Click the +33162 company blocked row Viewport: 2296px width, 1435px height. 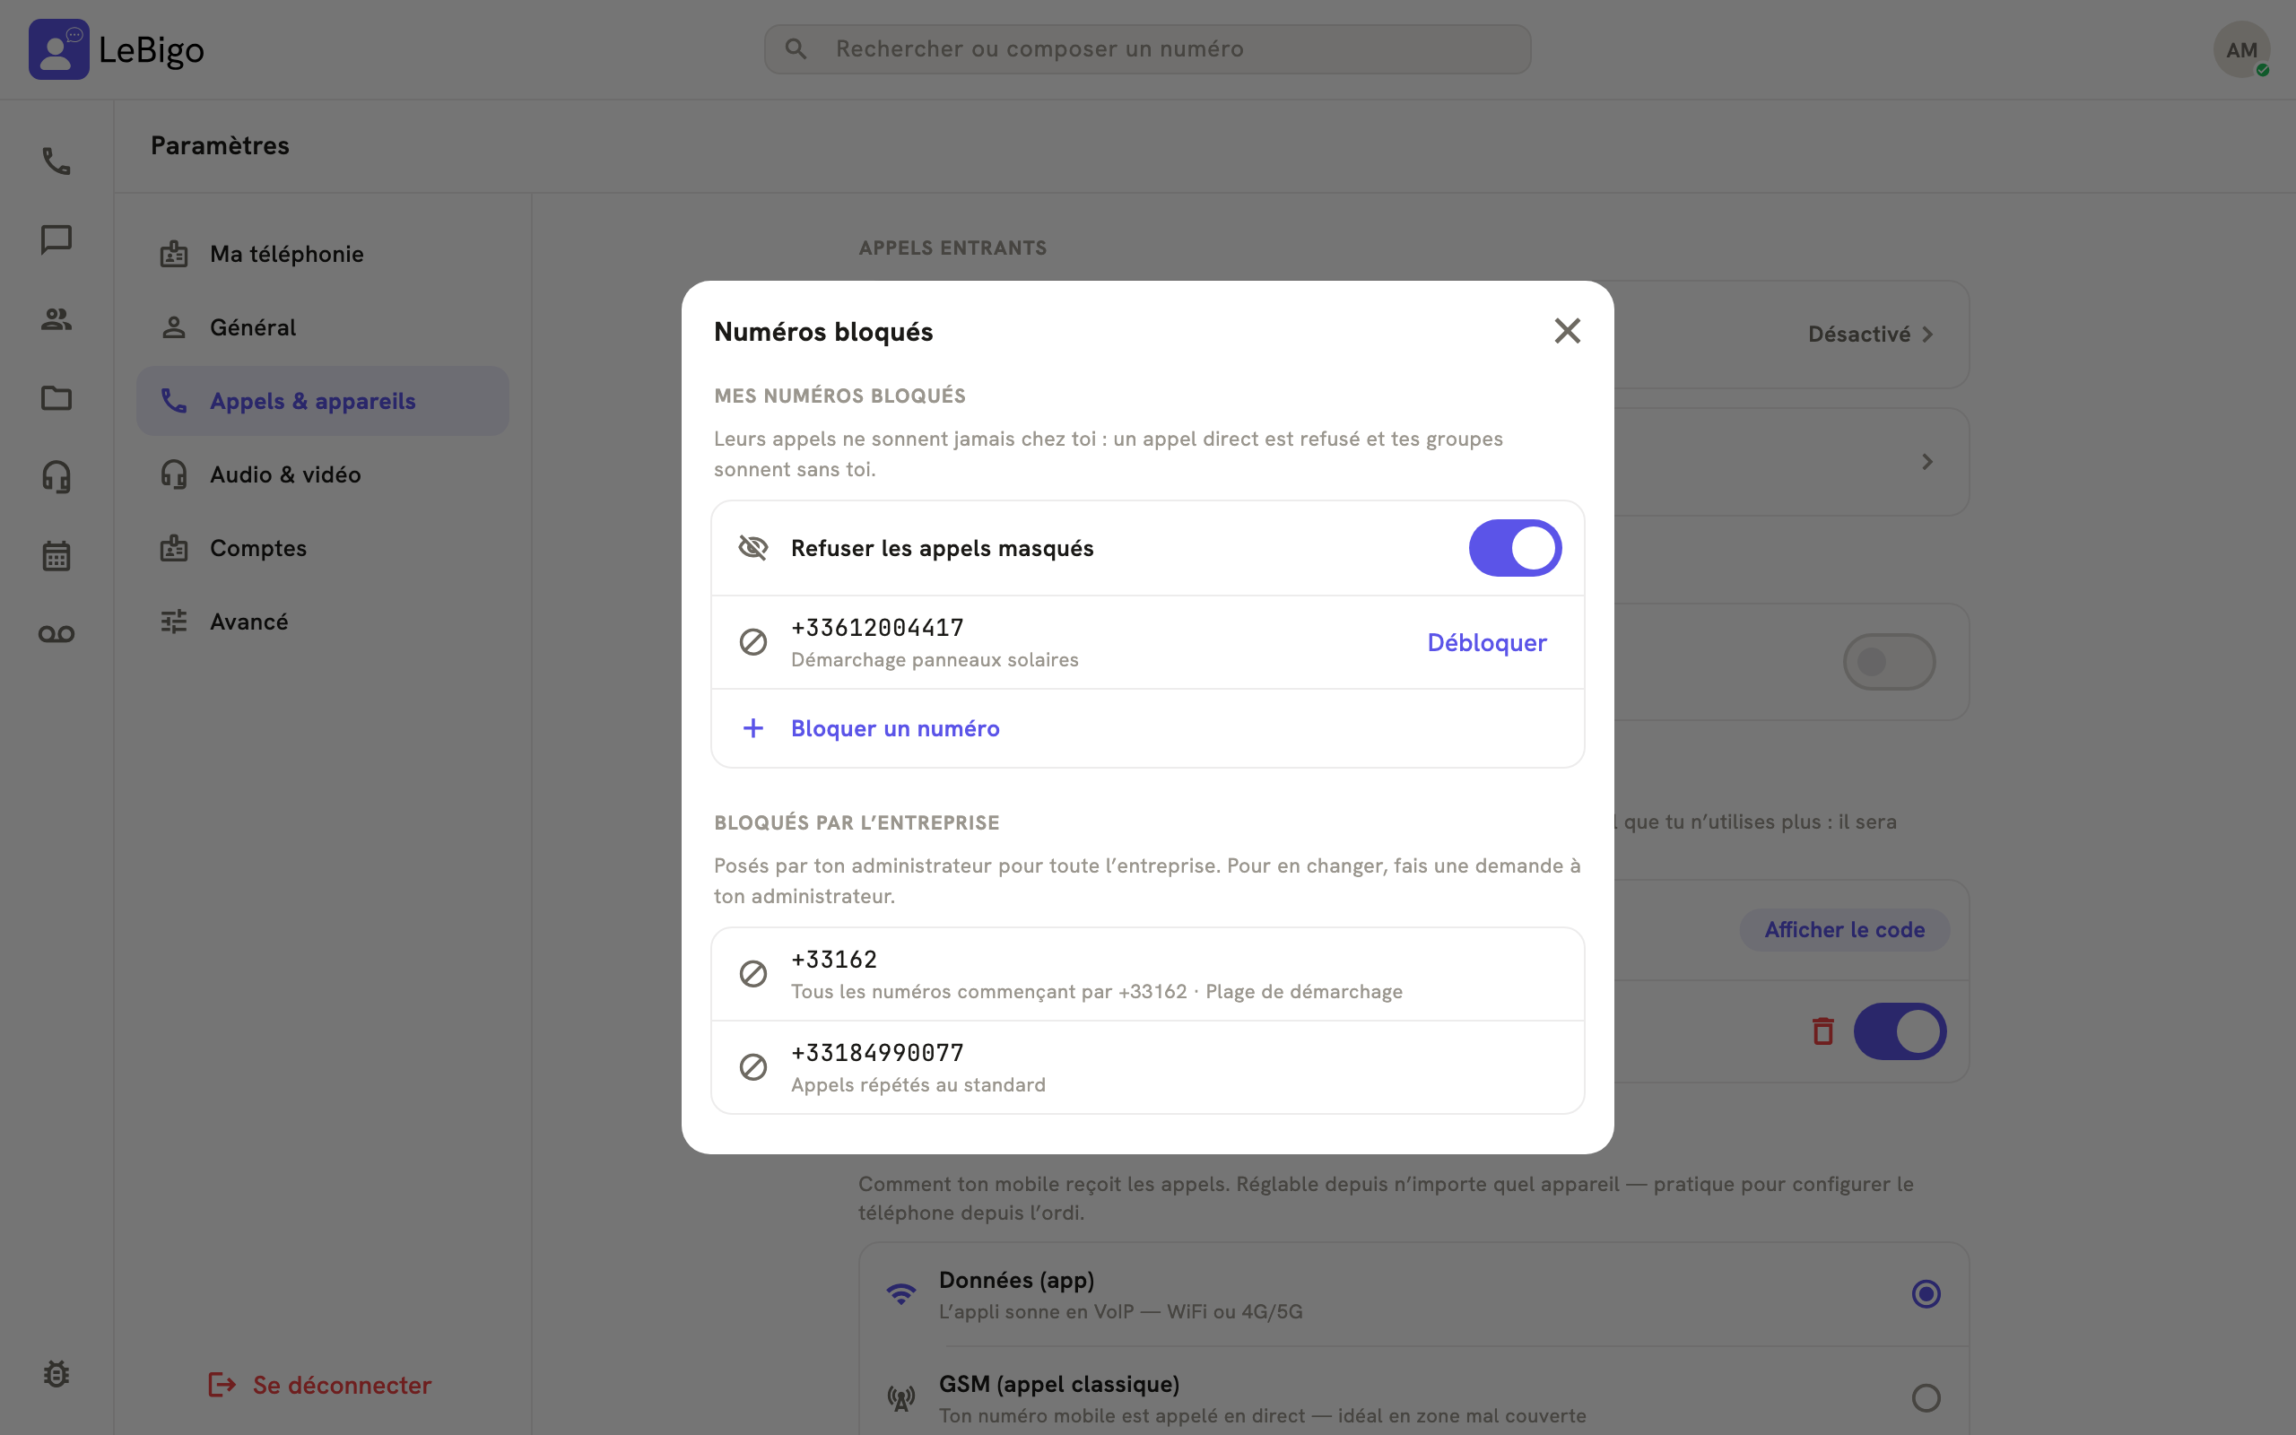click(x=1147, y=975)
